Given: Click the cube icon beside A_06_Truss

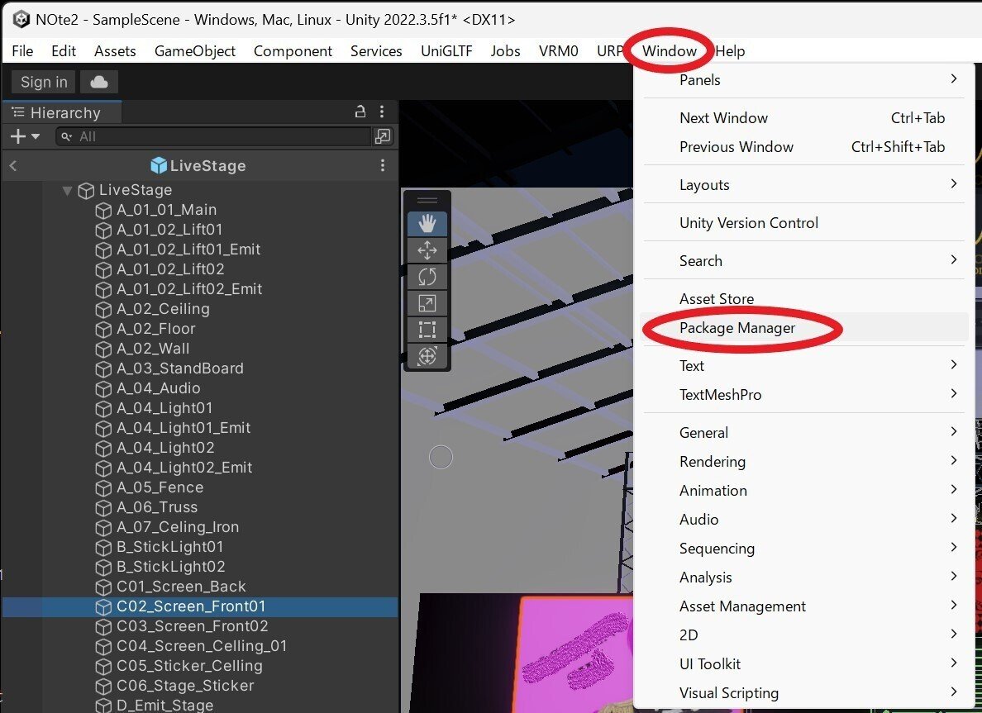Looking at the screenshot, I should (x=103, y=507).
